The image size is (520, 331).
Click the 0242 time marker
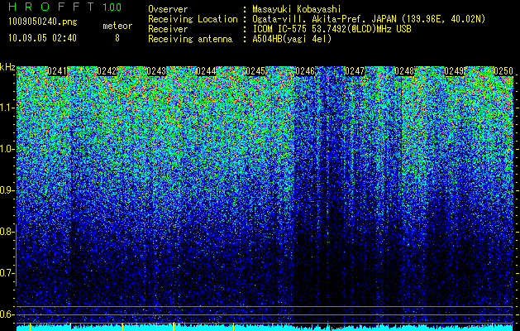107,71
